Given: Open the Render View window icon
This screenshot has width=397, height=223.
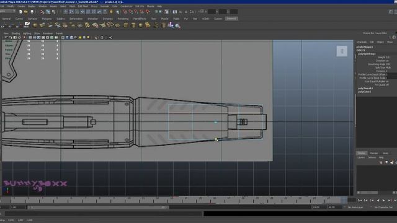Looking at the screenshot, I should (175, 12).
